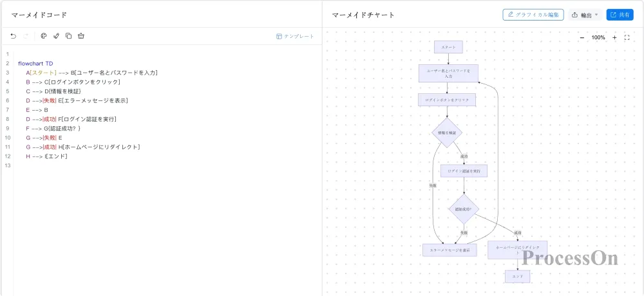Click the 100% zoom level value
Viewport: 644px width, 296px height.
(x=598, y=37)
